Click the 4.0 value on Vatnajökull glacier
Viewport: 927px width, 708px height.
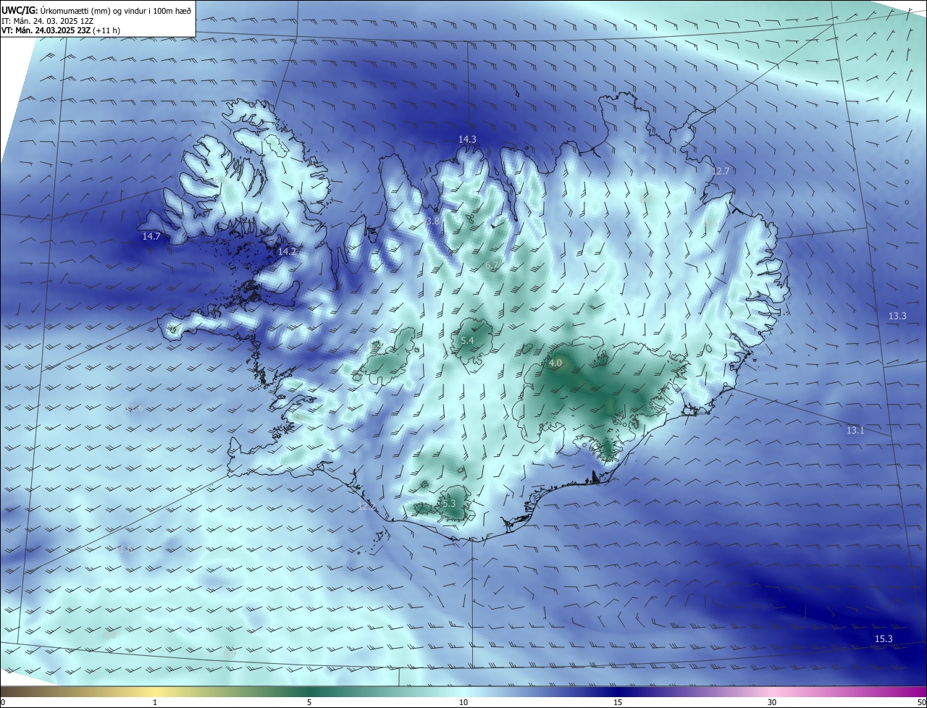(x=555, y=363)
